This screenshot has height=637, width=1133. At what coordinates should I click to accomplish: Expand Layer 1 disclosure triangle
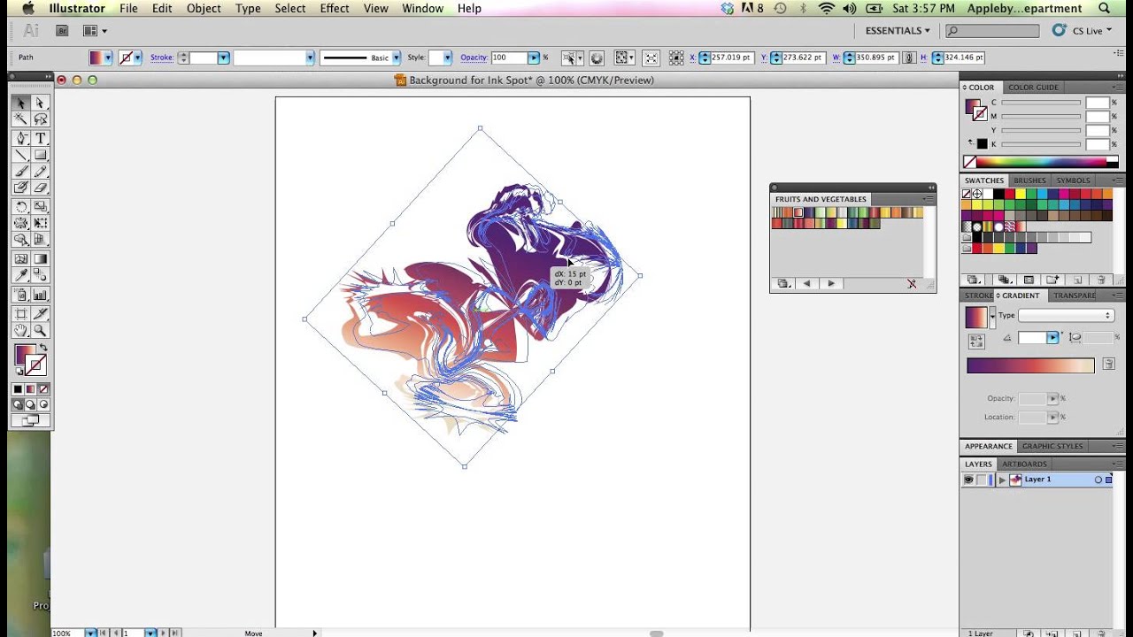[1002, 480]
